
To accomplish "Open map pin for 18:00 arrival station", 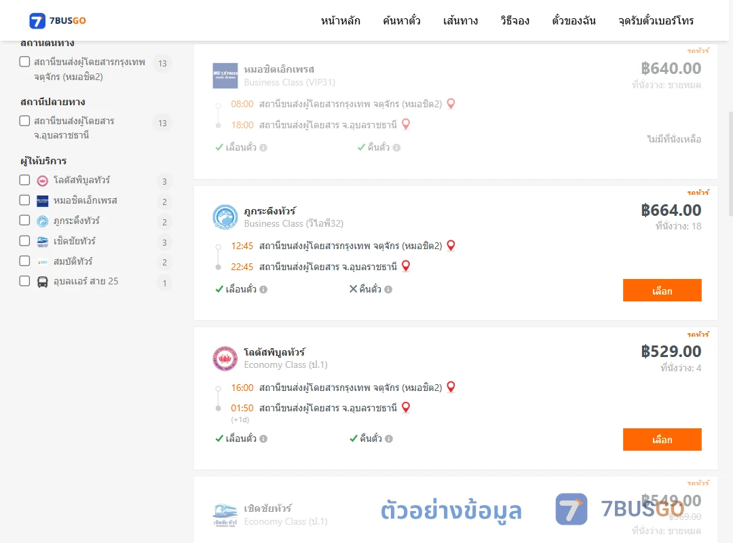I will [406, 124].
